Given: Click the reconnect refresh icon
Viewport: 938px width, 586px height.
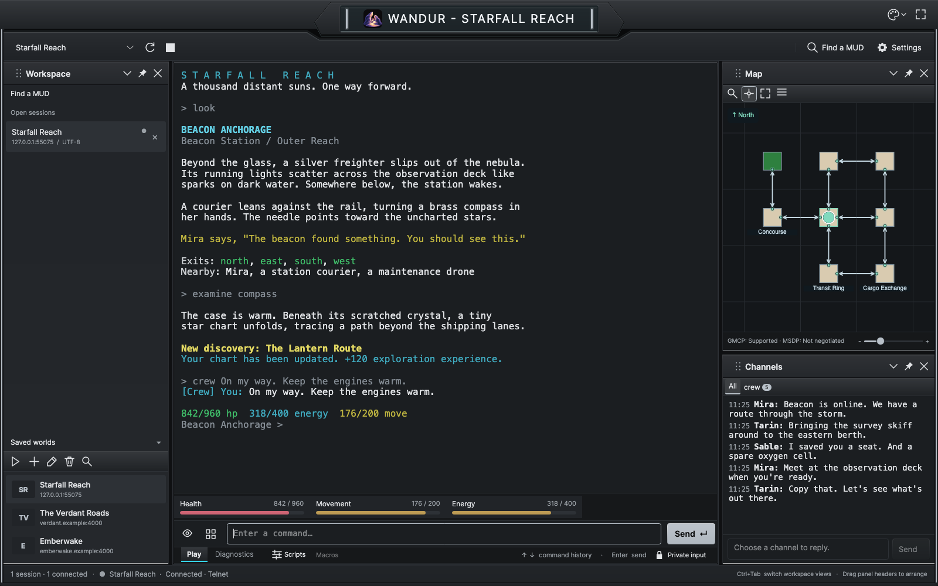Looking at the screenshot, I should coord(150,47).
